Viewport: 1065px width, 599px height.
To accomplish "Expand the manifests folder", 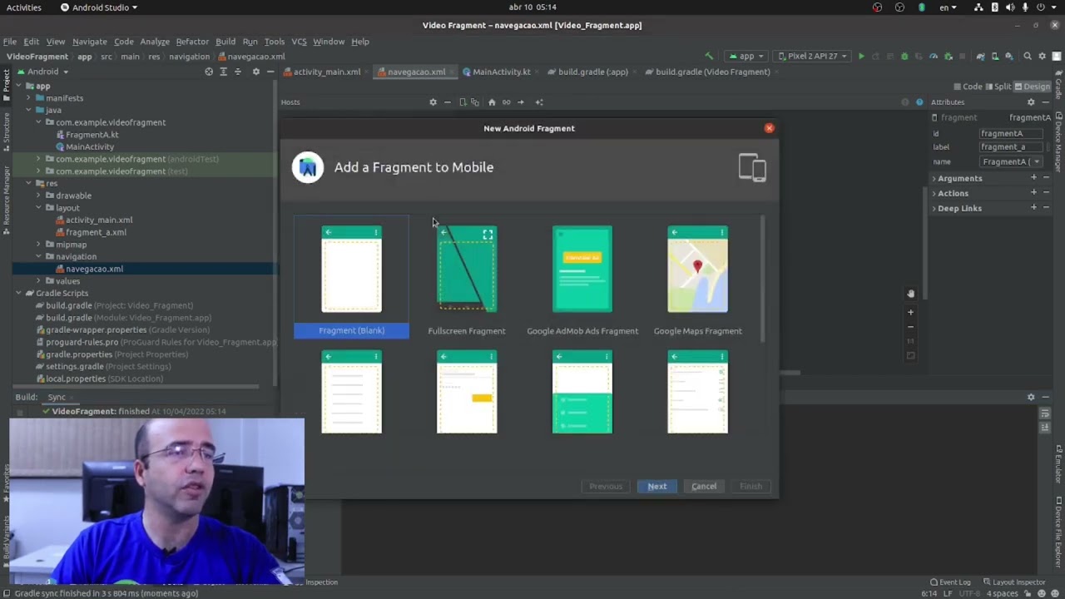I will pos(28,98).
